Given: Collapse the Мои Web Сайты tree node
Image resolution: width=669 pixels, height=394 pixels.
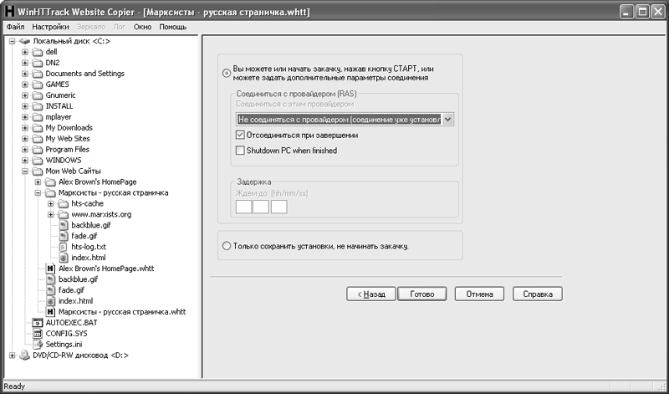Looking at the screenshot, I should 25,171.
